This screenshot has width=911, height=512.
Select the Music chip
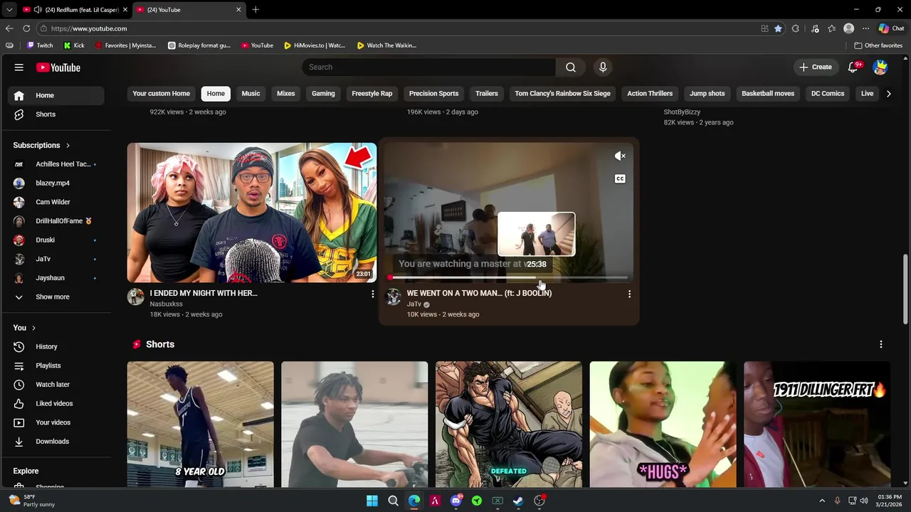click(251, 94)
